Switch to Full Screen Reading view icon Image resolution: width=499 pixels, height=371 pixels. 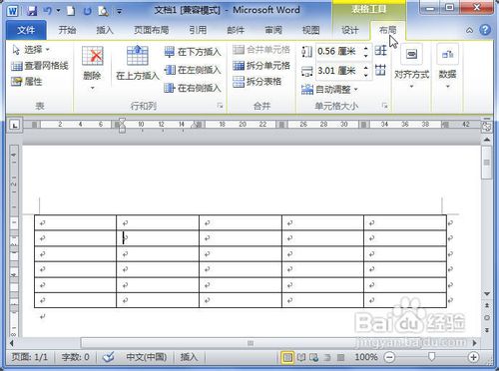pyautogui.click(x=301, y=357)
